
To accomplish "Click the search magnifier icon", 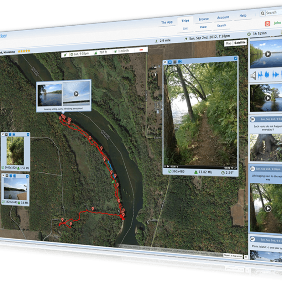I will 263,13.
